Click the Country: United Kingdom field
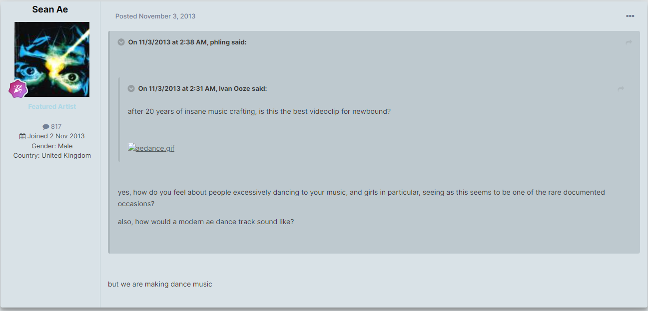 [52, 155]
